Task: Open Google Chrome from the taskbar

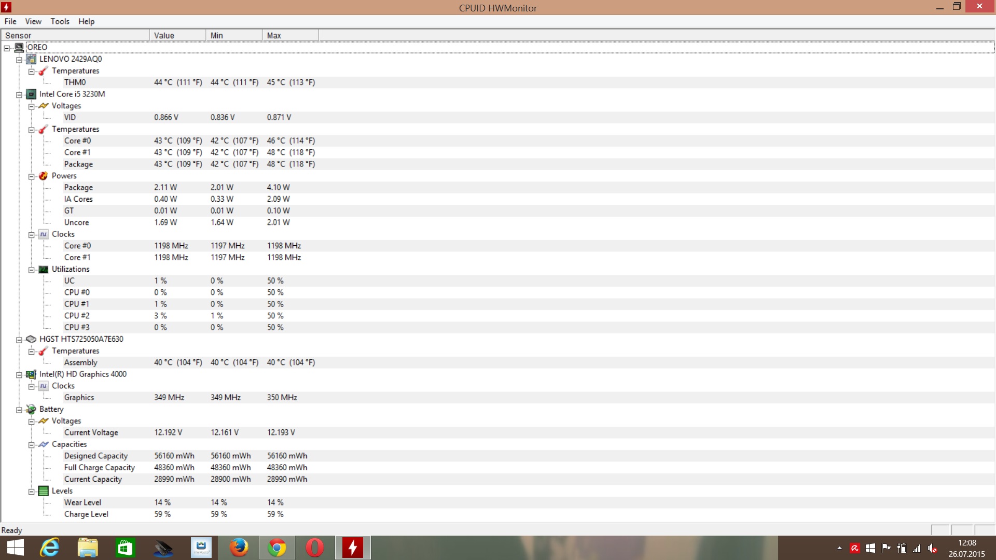Action: [x=277, y=548]
